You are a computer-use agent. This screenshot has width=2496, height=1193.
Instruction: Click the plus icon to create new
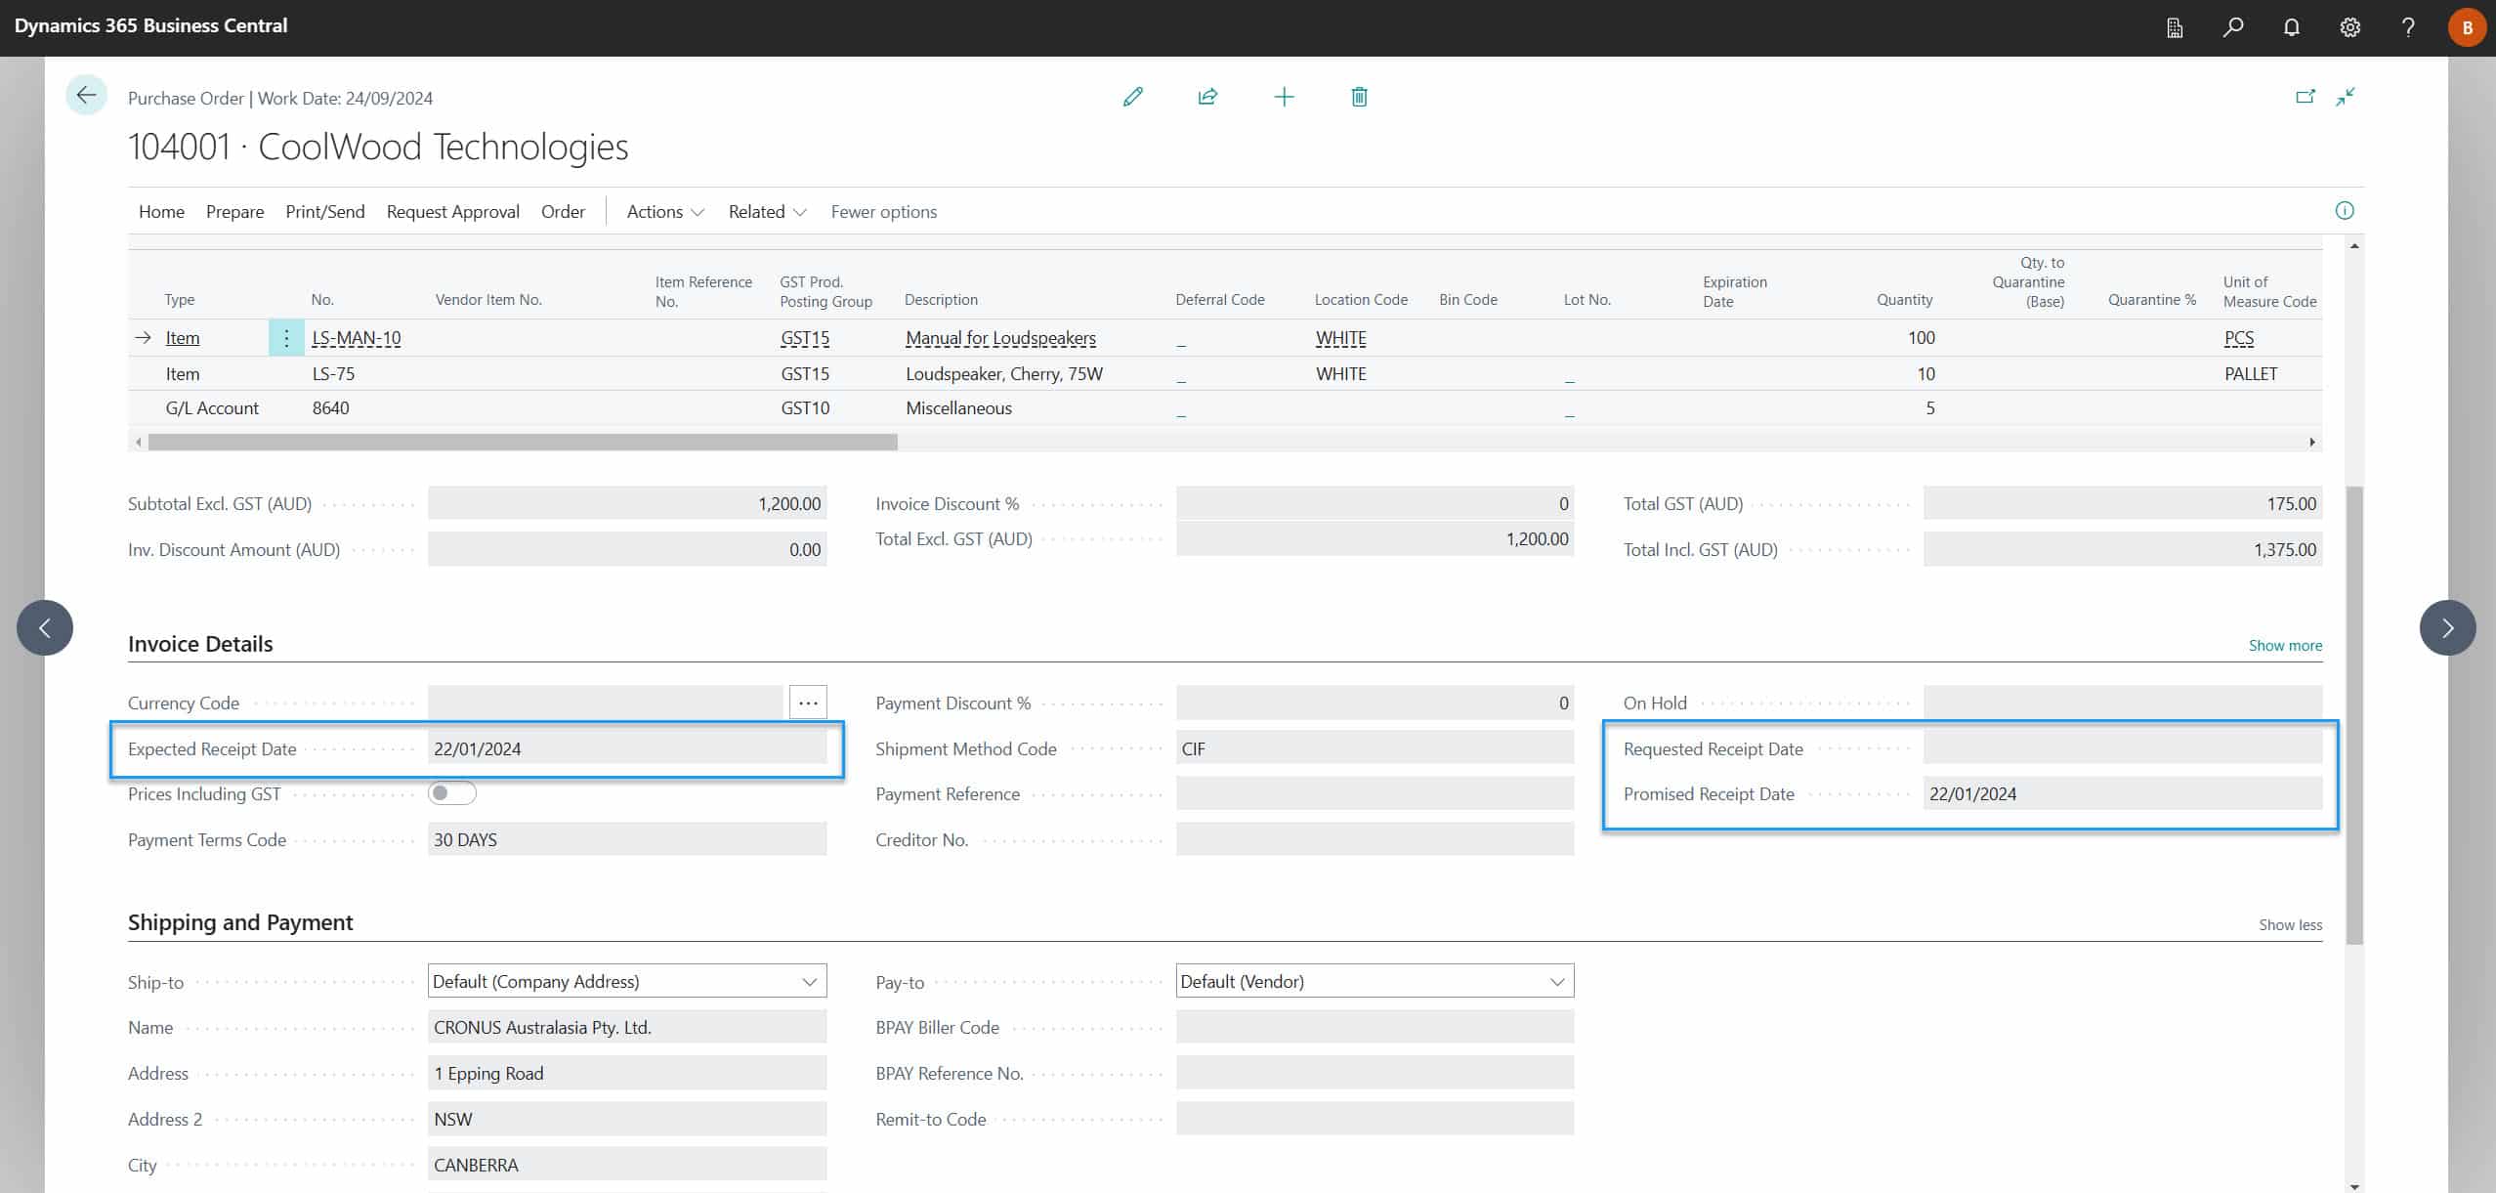point(1284,97)
